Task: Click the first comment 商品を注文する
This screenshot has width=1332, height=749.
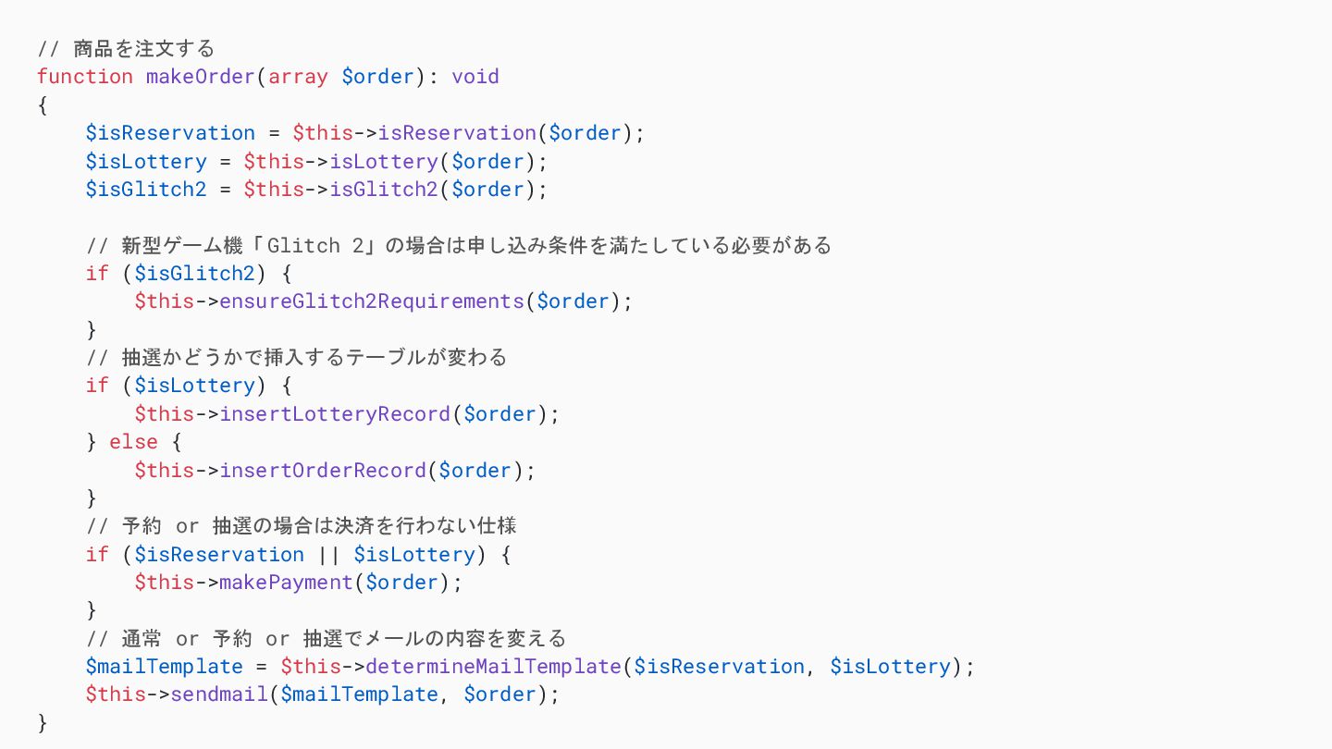Action: (x=126, y=49)
